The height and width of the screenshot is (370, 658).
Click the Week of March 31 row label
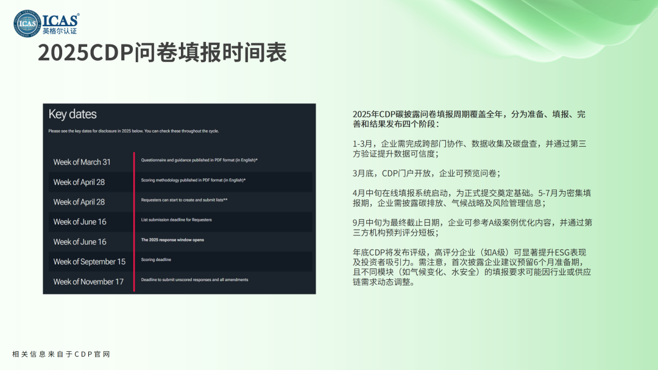point(82,162)
